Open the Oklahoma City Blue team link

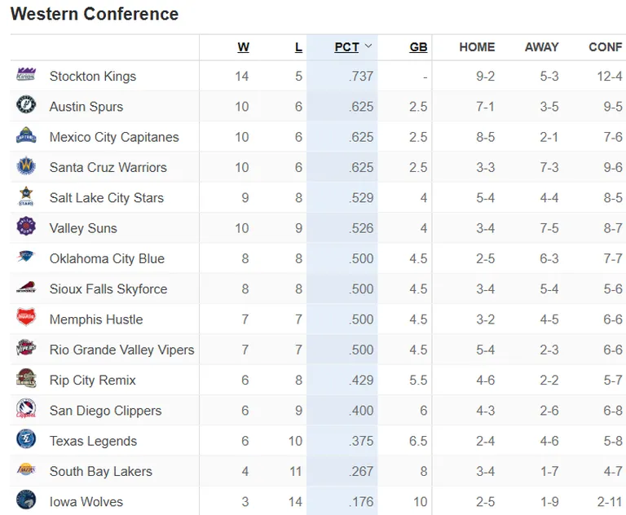(x=107, y=258)
